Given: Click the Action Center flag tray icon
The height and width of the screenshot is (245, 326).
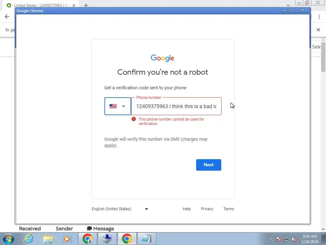Looking at the screenshot, I should [279, 239].
